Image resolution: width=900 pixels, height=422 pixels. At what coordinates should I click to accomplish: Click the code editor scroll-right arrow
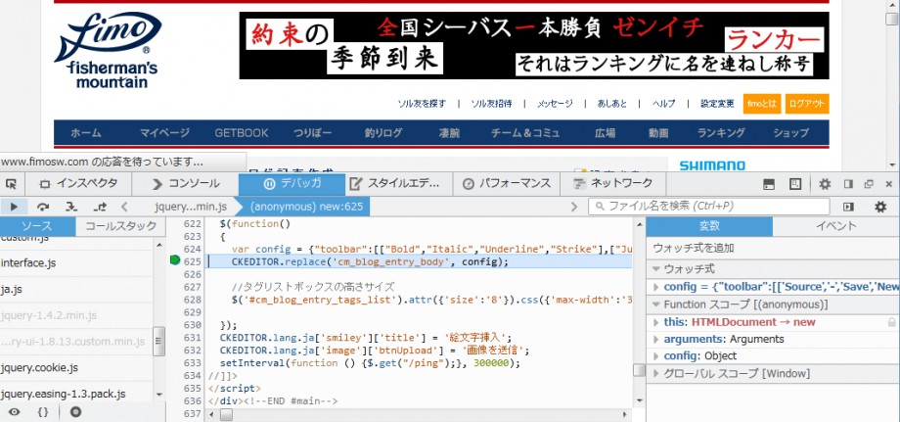pos(626,414)
